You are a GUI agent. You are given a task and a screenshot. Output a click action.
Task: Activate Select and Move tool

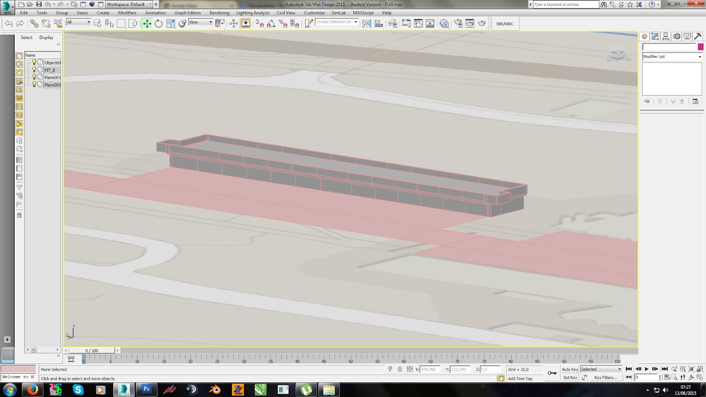[x=147, y=24]
